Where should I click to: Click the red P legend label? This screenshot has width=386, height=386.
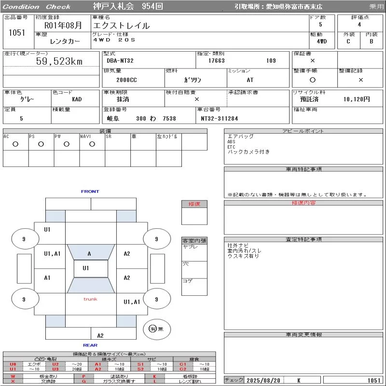[x=83, y=376]
